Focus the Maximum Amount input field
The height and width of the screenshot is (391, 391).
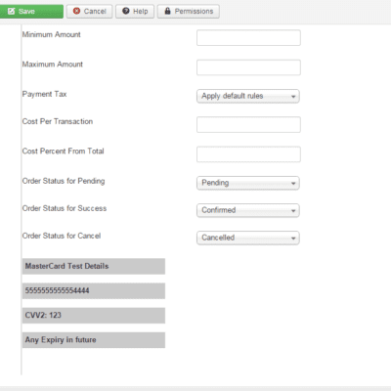click(248, 67)
